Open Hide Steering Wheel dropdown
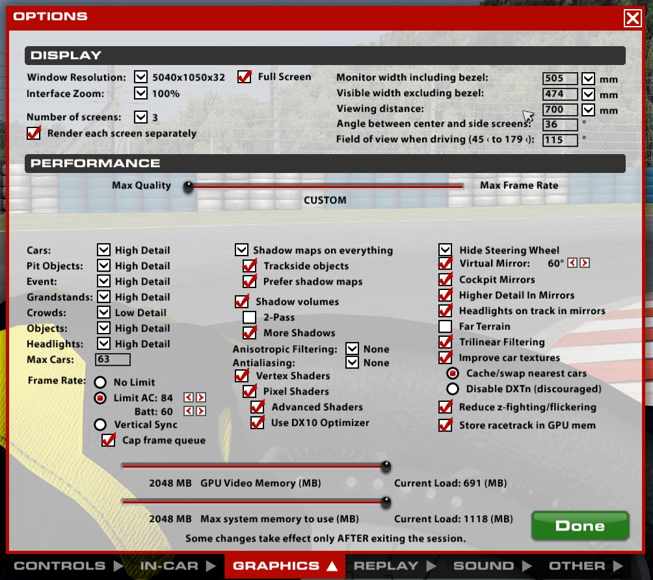653x580 pixels. pos(445,250)
